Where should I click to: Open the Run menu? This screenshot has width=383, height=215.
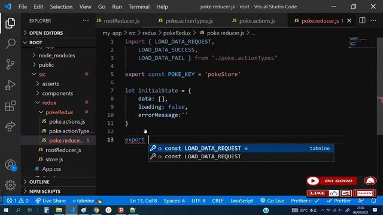pos(117,7)
